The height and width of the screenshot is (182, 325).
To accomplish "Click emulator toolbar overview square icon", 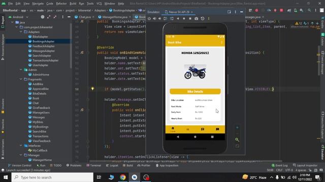I will (190, 19).
